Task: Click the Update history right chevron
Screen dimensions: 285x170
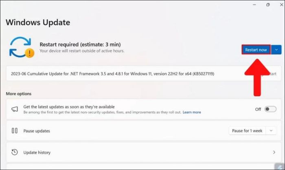Action: [x=274, y=152]
